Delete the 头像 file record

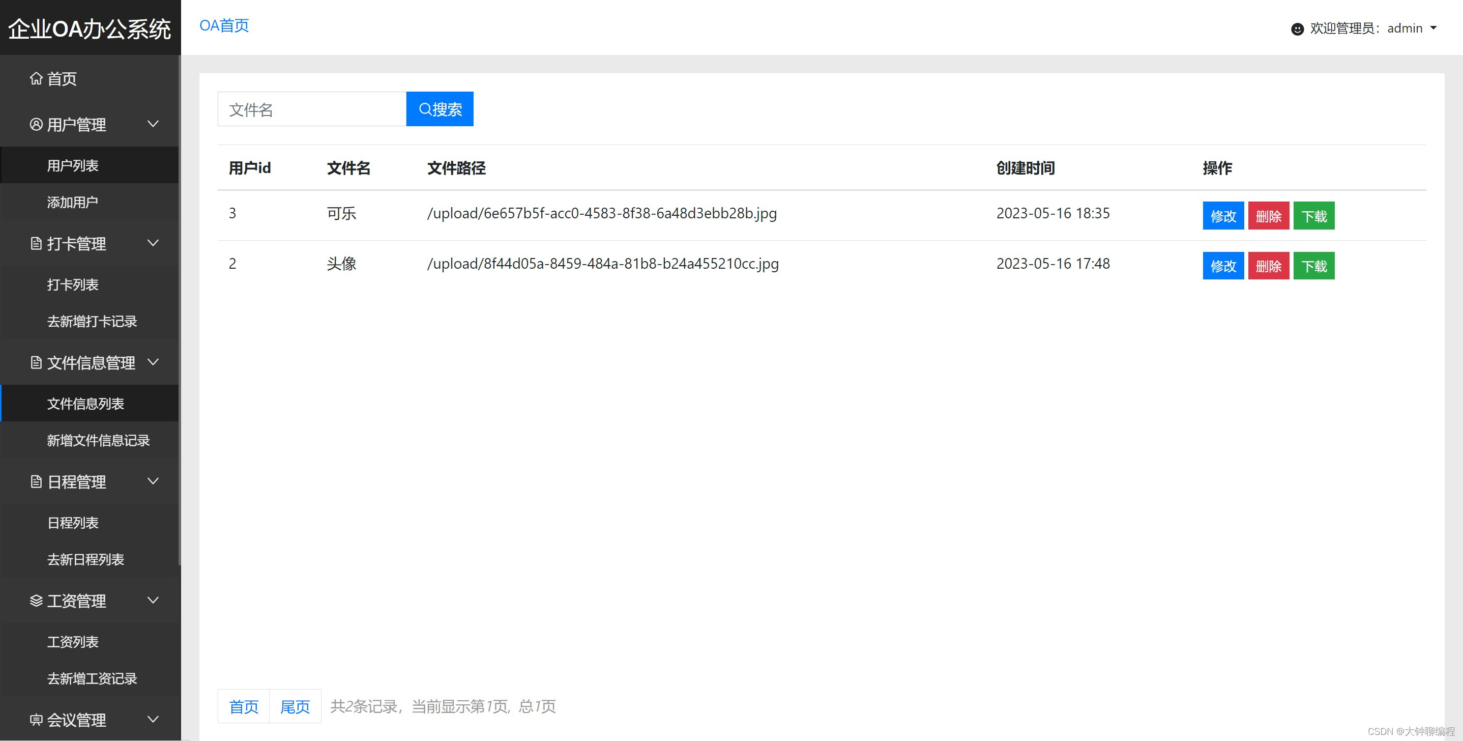(x=1269, y=265)
